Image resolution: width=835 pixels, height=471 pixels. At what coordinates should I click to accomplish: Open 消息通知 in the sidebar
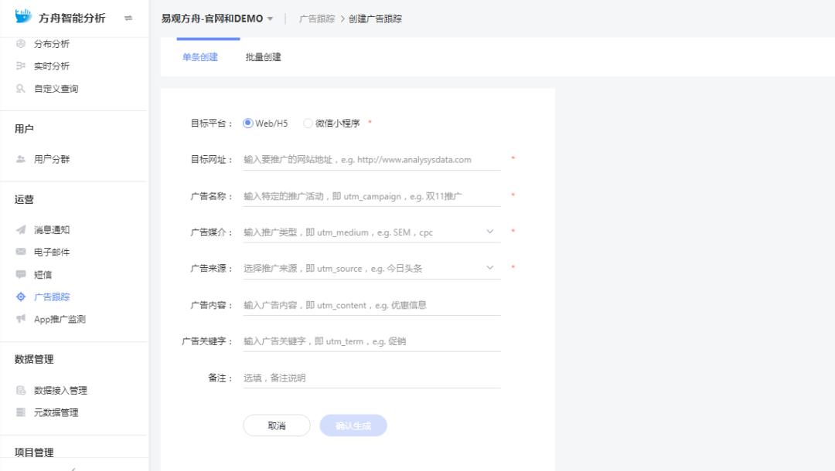point(52,229)
